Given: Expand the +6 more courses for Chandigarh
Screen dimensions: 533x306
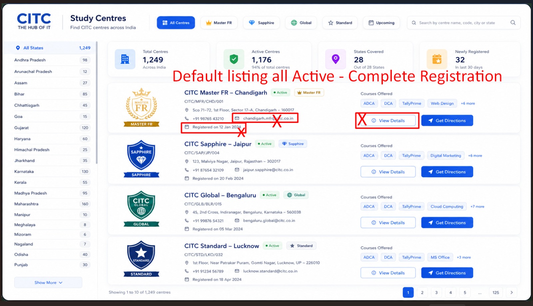Looking at the screenshot, I should pyautogui.click(x=468, y=103).
